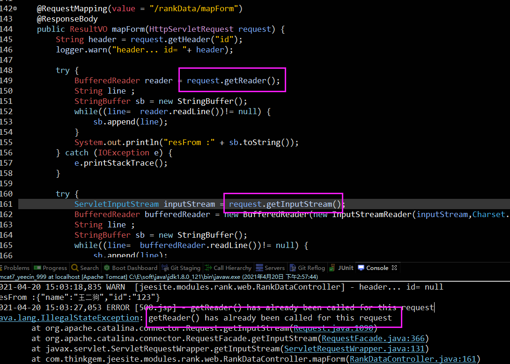The image size is (510, 364).
Task: Open the Git Staging tab
Action: tap(181, 268)
